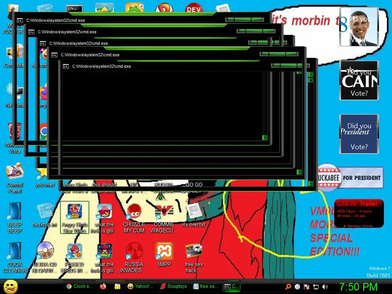Click the 7:50 PM taskbar clock
The height and width of the screenshot is (294, 392).
[x=358, y=287]
